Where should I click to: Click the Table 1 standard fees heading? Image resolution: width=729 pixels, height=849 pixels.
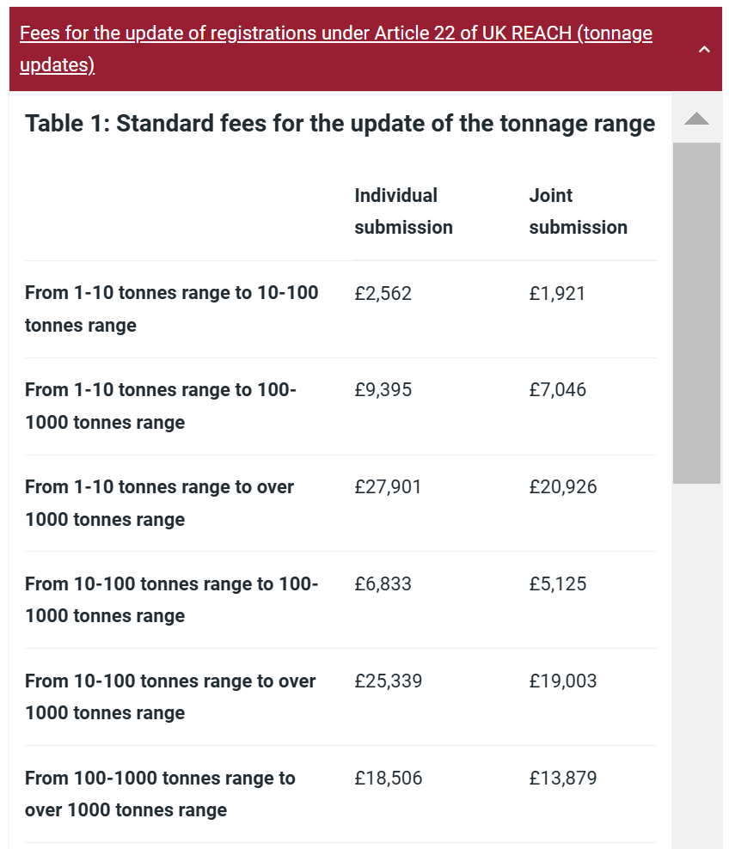pyautogui.click(x=340, y=124)
